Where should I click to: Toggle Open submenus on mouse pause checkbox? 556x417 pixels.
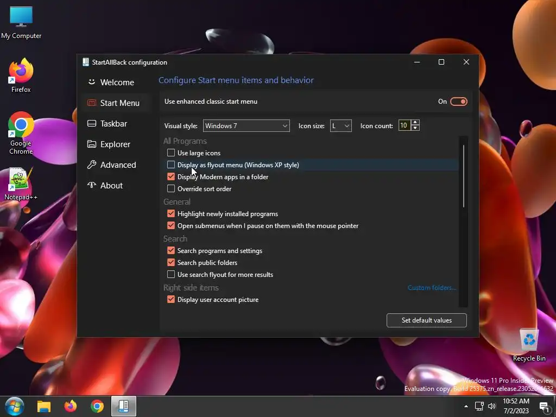[x=171, y=225]
